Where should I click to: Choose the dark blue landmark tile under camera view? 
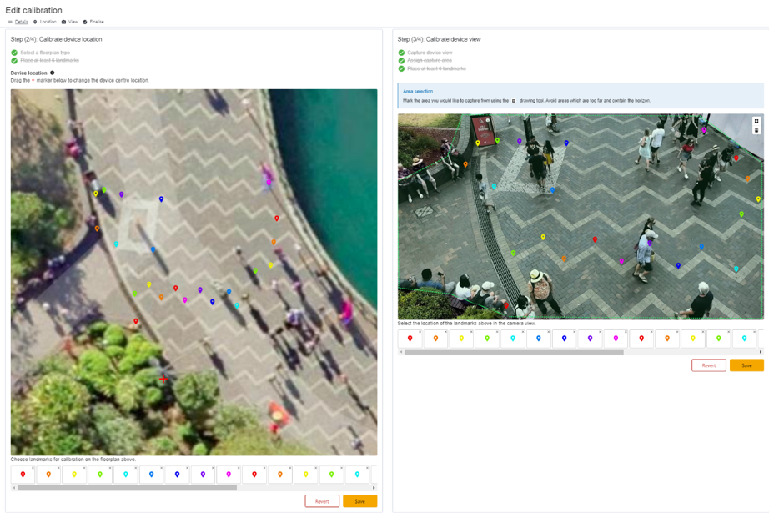pyautogui.click(x=564, y=339)
